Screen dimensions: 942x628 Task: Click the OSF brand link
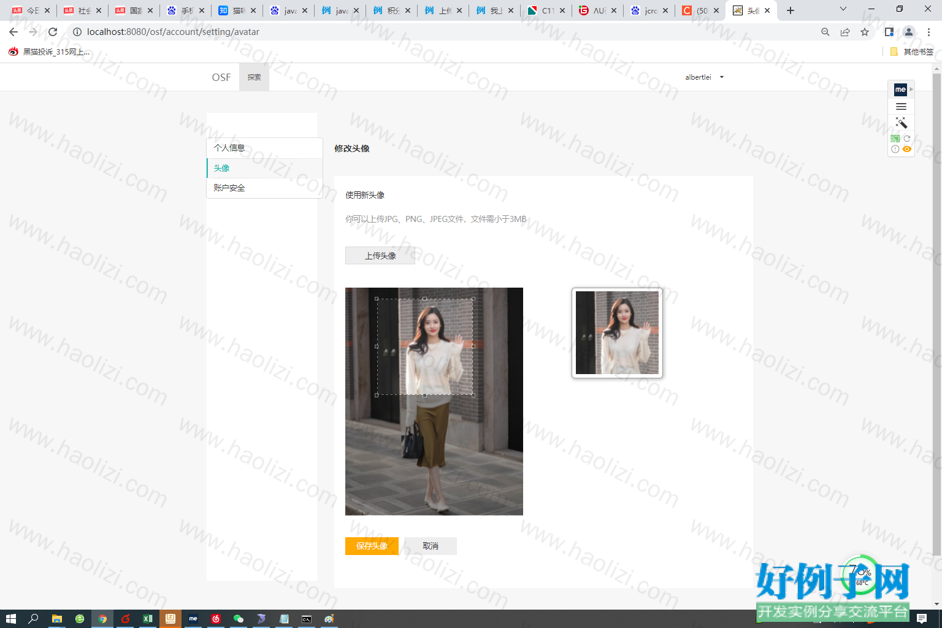221,77
